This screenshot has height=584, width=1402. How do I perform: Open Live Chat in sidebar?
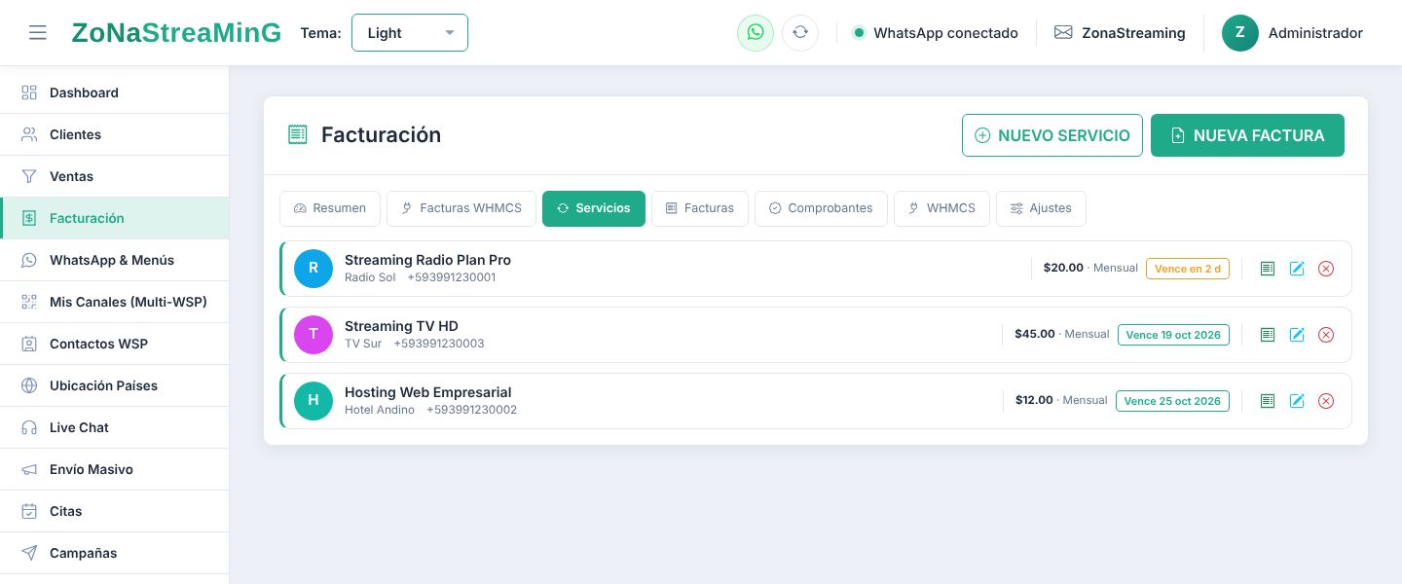(115, 427)
